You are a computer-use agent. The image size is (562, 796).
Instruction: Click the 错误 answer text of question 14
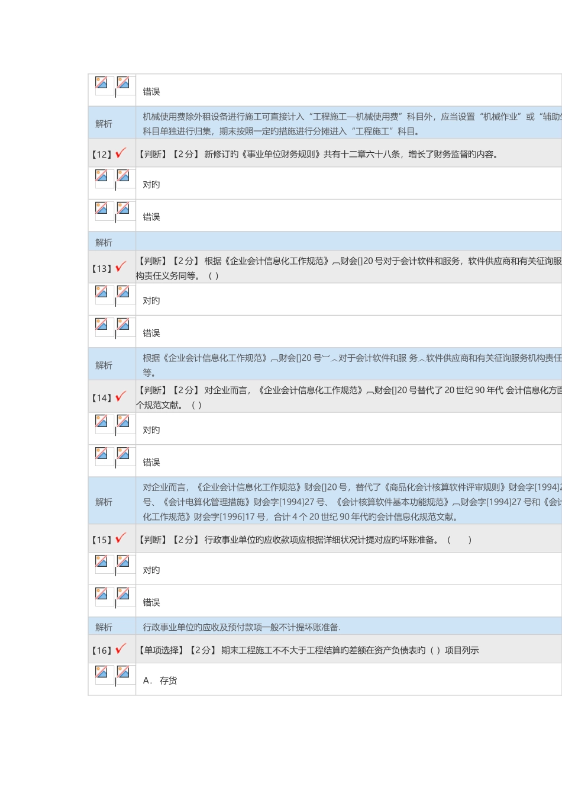pyautogui.click(x=151, y=463)
